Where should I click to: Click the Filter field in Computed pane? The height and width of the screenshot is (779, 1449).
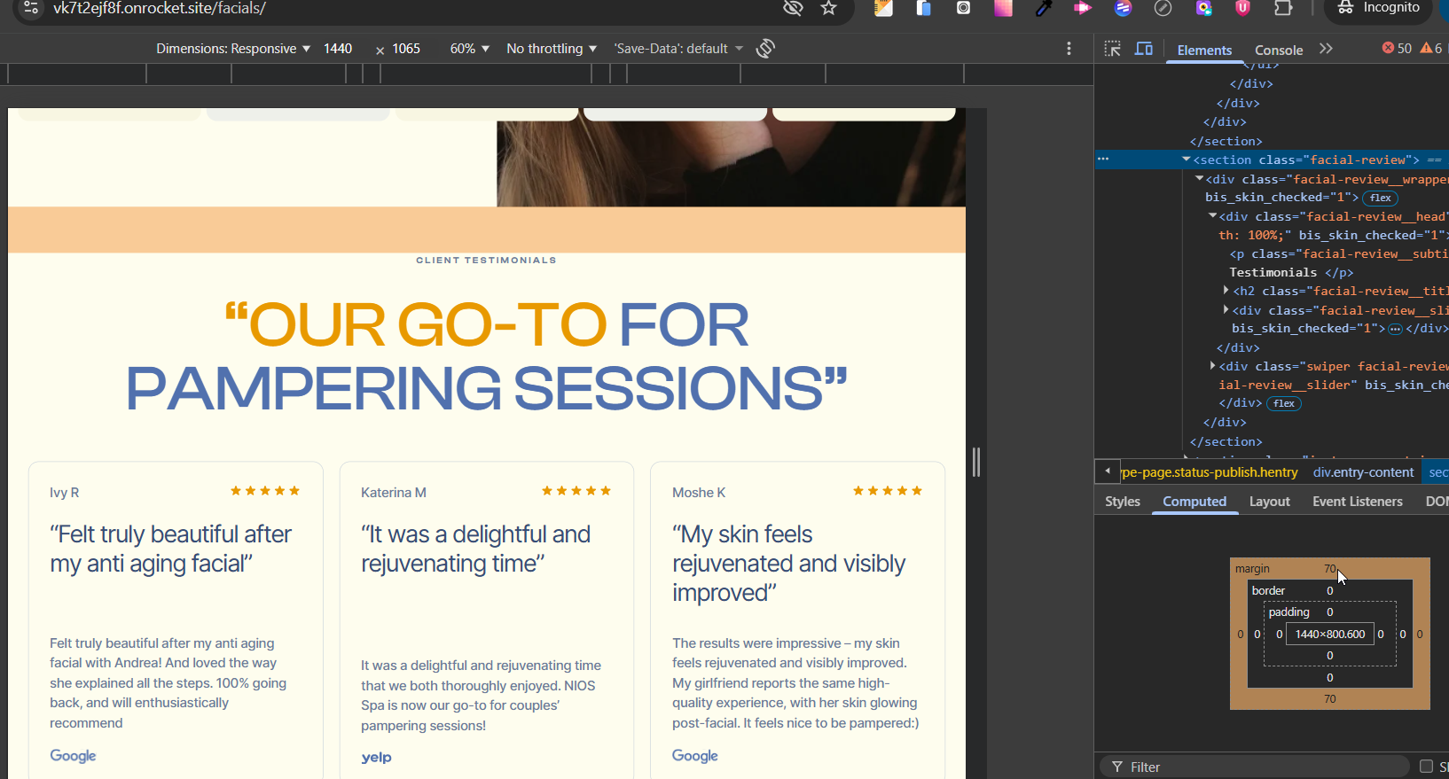pyautogui.click(x=1255, y=767)
